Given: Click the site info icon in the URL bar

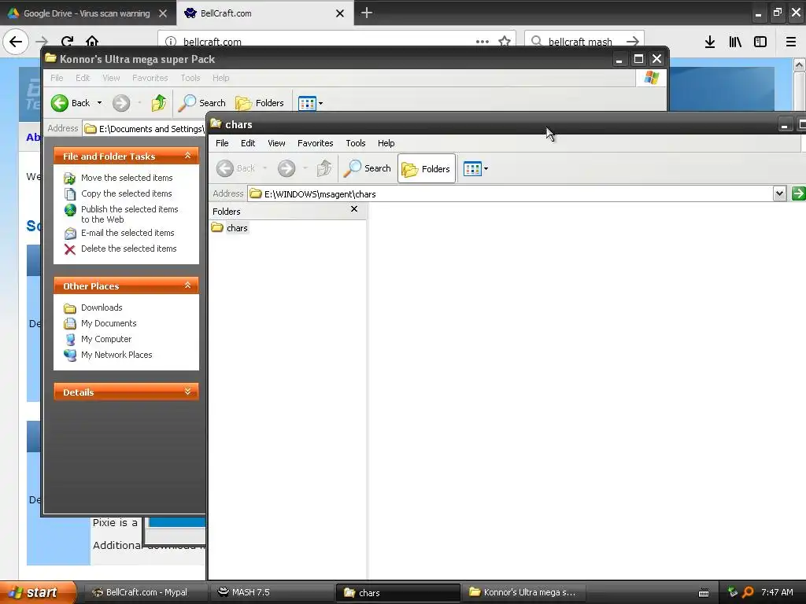Looking at the screenshot, I should [171, 42].
